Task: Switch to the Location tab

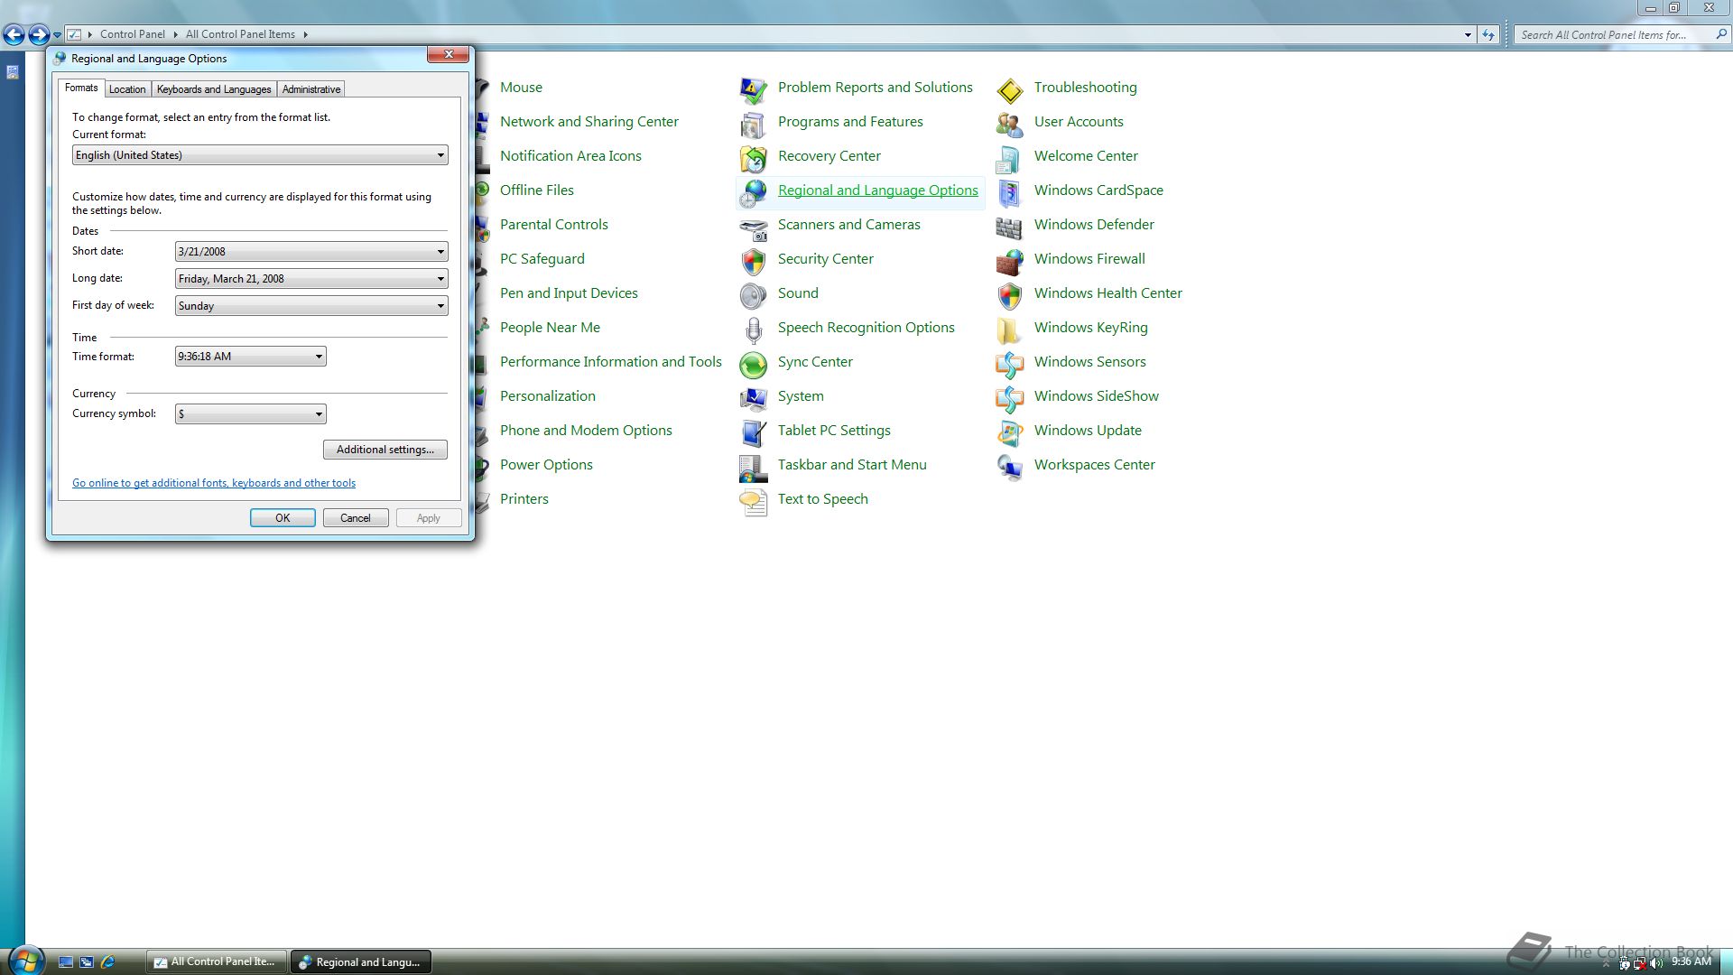Action: pyautogui.click(x=127, y=89)
